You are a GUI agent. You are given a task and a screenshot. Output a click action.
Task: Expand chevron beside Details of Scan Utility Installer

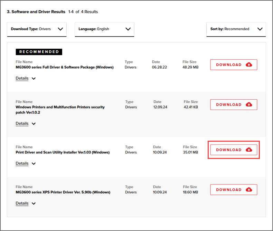click(34, 164)
